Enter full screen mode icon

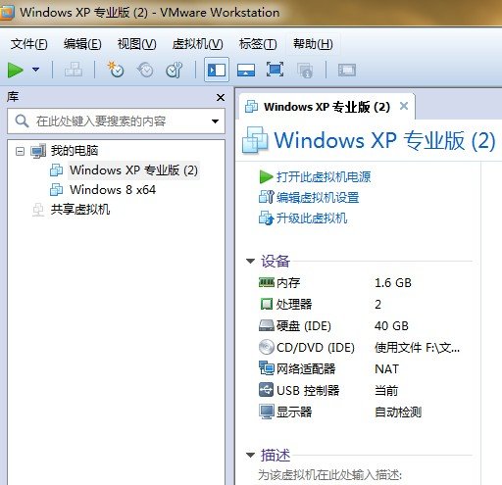(275, 70)
